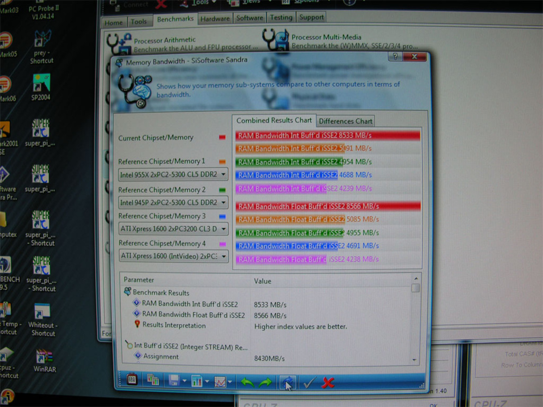Click the line graph icon in toolbar
543x407 pixels.
pyautogui.click(x=220, y=382)
